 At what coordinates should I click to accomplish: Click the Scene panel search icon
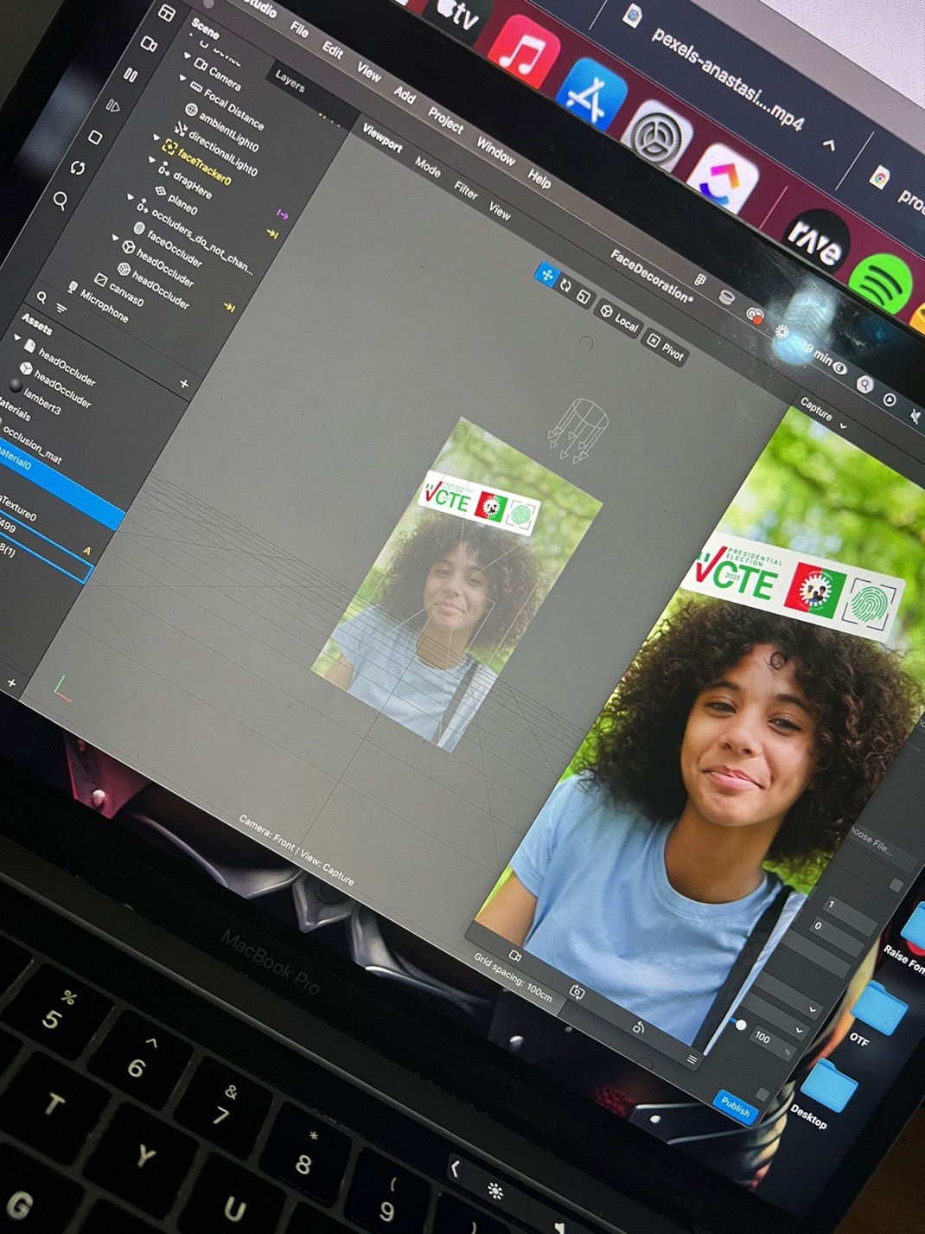(x=41, y=297)
